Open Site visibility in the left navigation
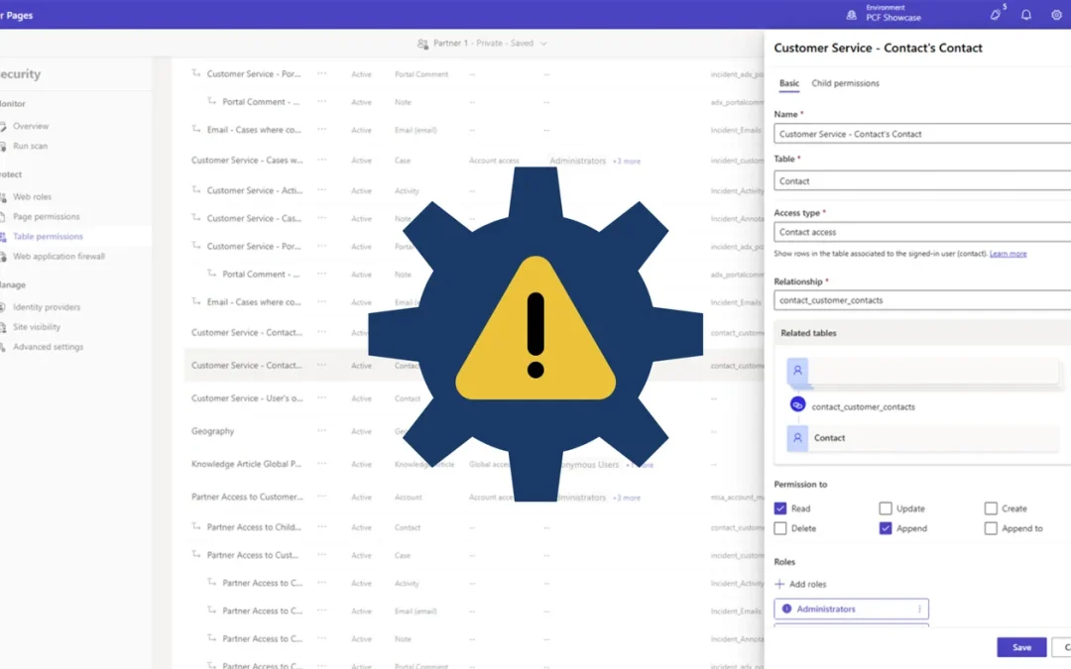Image resolution: width=1071 pixels, height=669 pixels. (x=37, y=327)
